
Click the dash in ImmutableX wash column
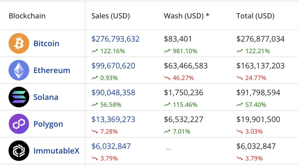(x=168, y=148)
